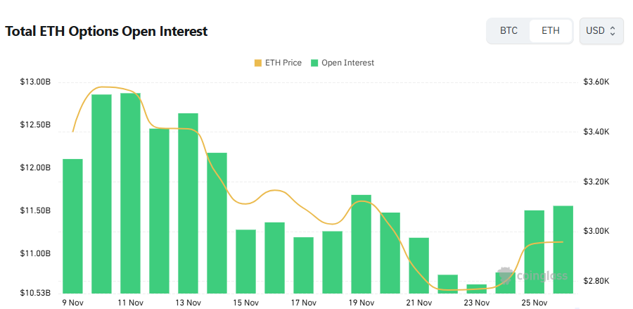Select the 15 Nov green bar
Viewport: 633px width, 309px height.
click(245, 260)
